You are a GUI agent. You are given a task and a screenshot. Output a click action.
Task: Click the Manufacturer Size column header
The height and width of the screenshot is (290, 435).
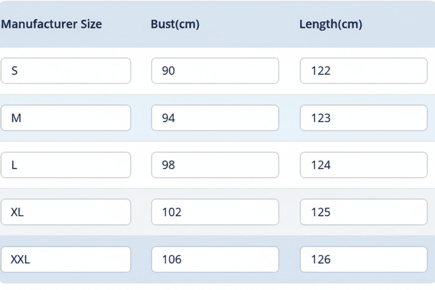click(52, 24)
